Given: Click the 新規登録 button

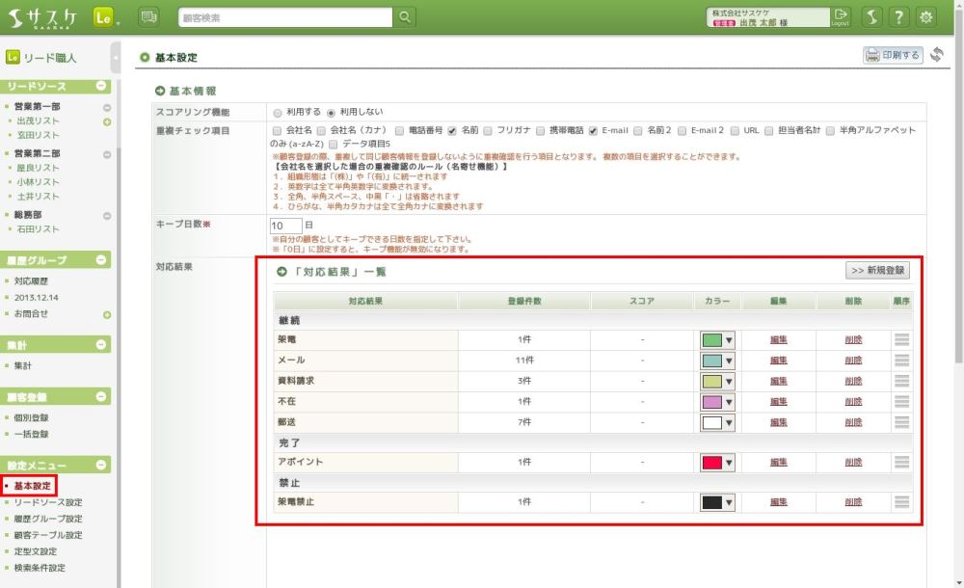Looking at the screenshot, I should 877,271.
